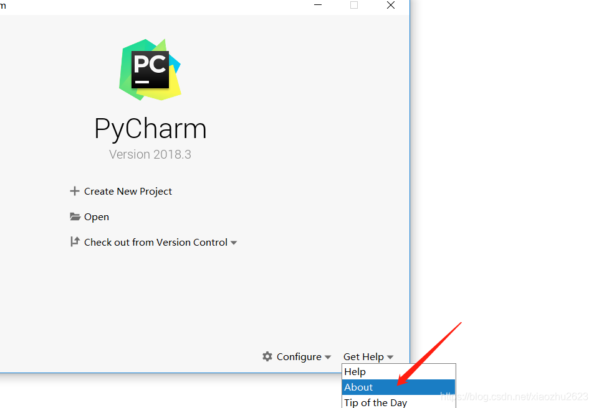Open the Configure dropdown
594x408 pixels.
click(304, 356)
